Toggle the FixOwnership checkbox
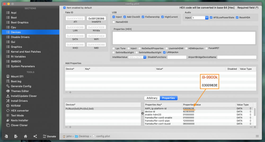 click(143, 17)
